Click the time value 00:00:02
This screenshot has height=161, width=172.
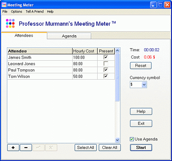click(152, 50)
